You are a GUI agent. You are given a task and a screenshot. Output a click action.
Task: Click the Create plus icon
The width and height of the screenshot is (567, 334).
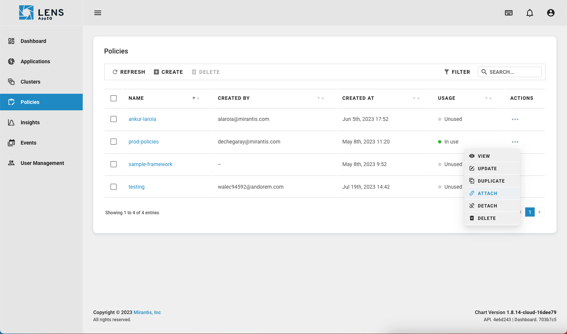point(156,72)
